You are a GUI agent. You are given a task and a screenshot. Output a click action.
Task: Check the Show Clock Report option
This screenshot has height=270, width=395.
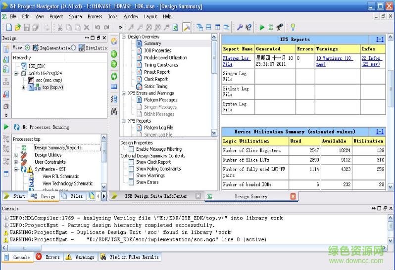tap(131, 162)
